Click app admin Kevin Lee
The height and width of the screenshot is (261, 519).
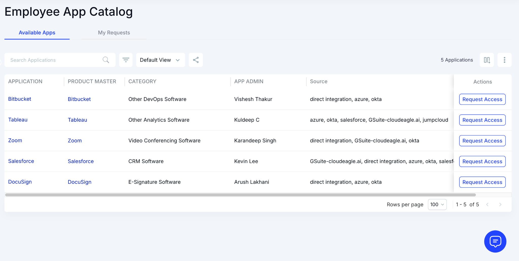pyautogui.click(x=246, y=162)
